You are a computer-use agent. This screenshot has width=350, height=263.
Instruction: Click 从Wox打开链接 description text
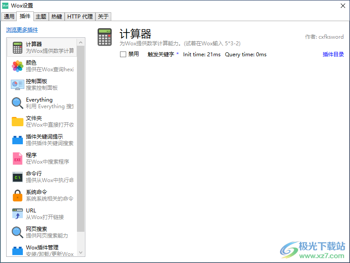(x=45, y=217)
